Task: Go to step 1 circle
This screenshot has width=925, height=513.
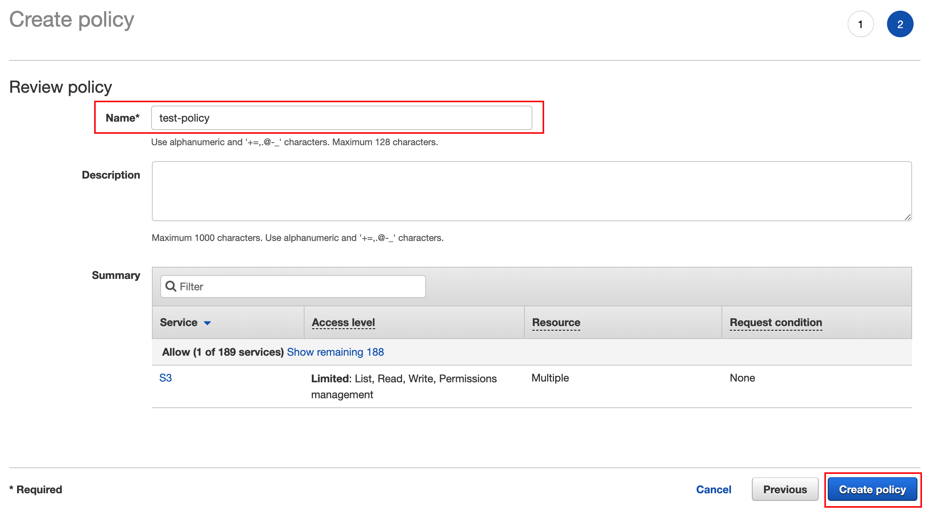Action: [860, 24]
